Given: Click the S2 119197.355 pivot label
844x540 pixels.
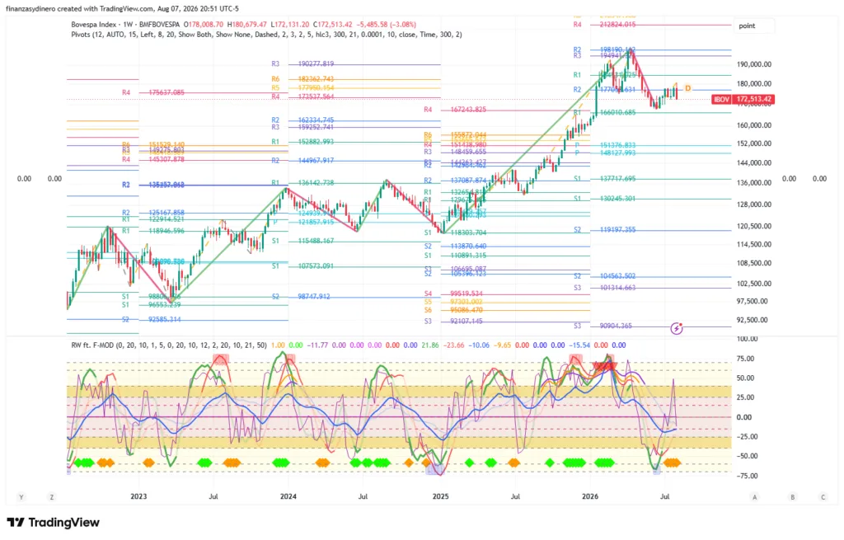Looking at the screenshot, I should click(x=604, y=229).
